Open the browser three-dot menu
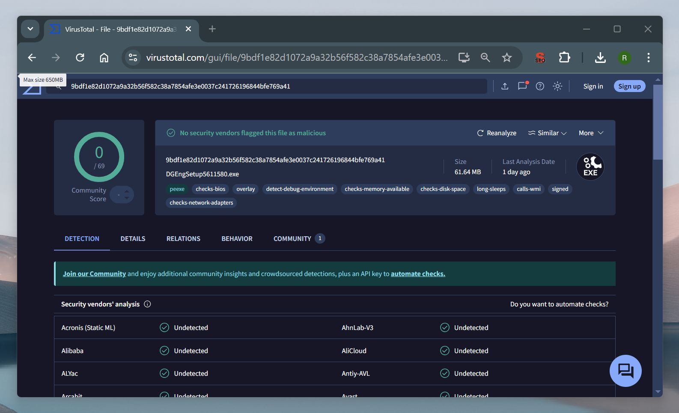 click(x=649, y=57)
